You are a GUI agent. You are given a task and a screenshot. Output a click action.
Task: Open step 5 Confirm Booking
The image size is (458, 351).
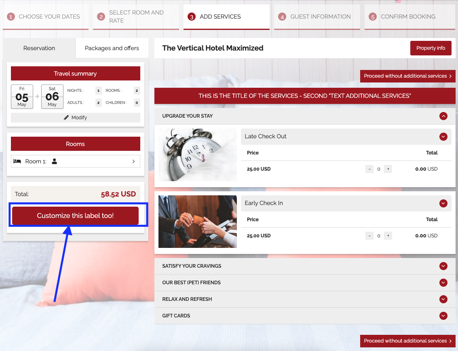click(x=409, y=17)
